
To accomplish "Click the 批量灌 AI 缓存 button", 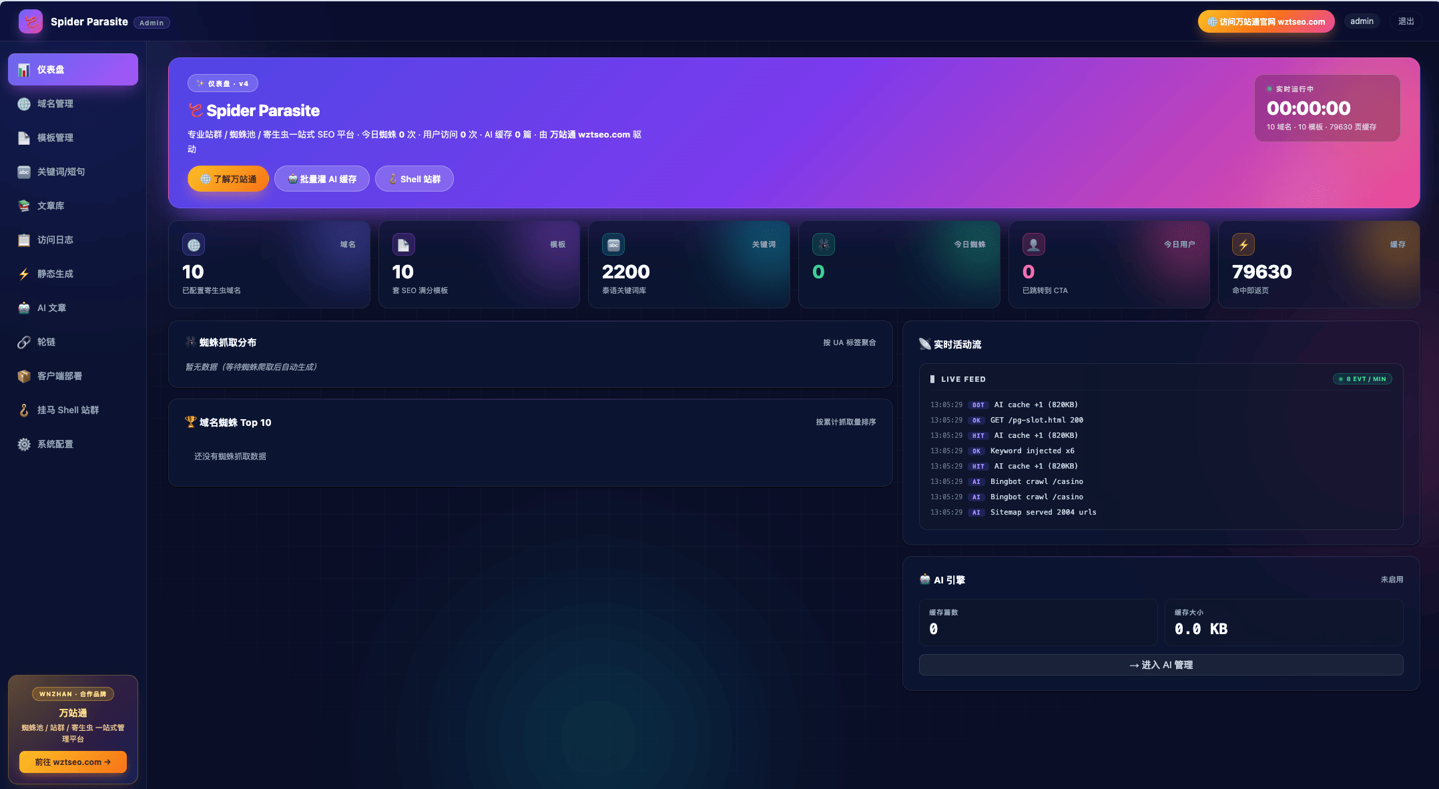I will [322, 179].
